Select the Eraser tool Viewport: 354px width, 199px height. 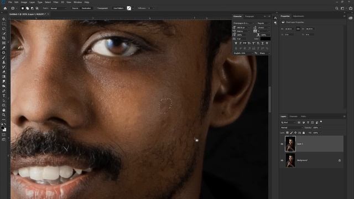[x=4, y=72]
